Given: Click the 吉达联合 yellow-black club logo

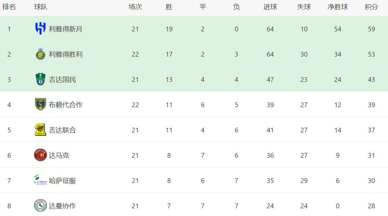Looking at the screenshot, I should coord(40,129).
